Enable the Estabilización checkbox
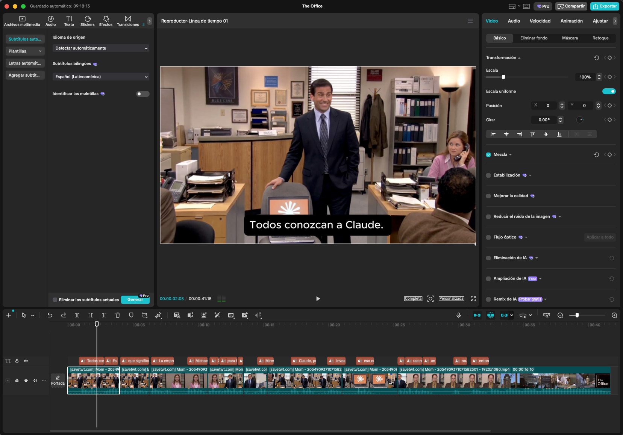Viewport: 623px width, 435px height. click(x=488, y=175)
